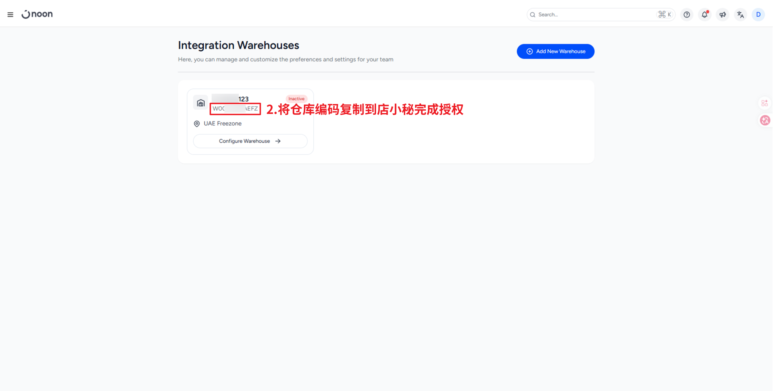This screenshot has height=391, width=773.
Task: Click the plus icon in Add New Warehouse
Action: pos(529,51)
